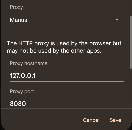Place cursor in the 8080 port value
Image resolution: width=132 pixels, height=130 pixels.
[x=18, y=104]
